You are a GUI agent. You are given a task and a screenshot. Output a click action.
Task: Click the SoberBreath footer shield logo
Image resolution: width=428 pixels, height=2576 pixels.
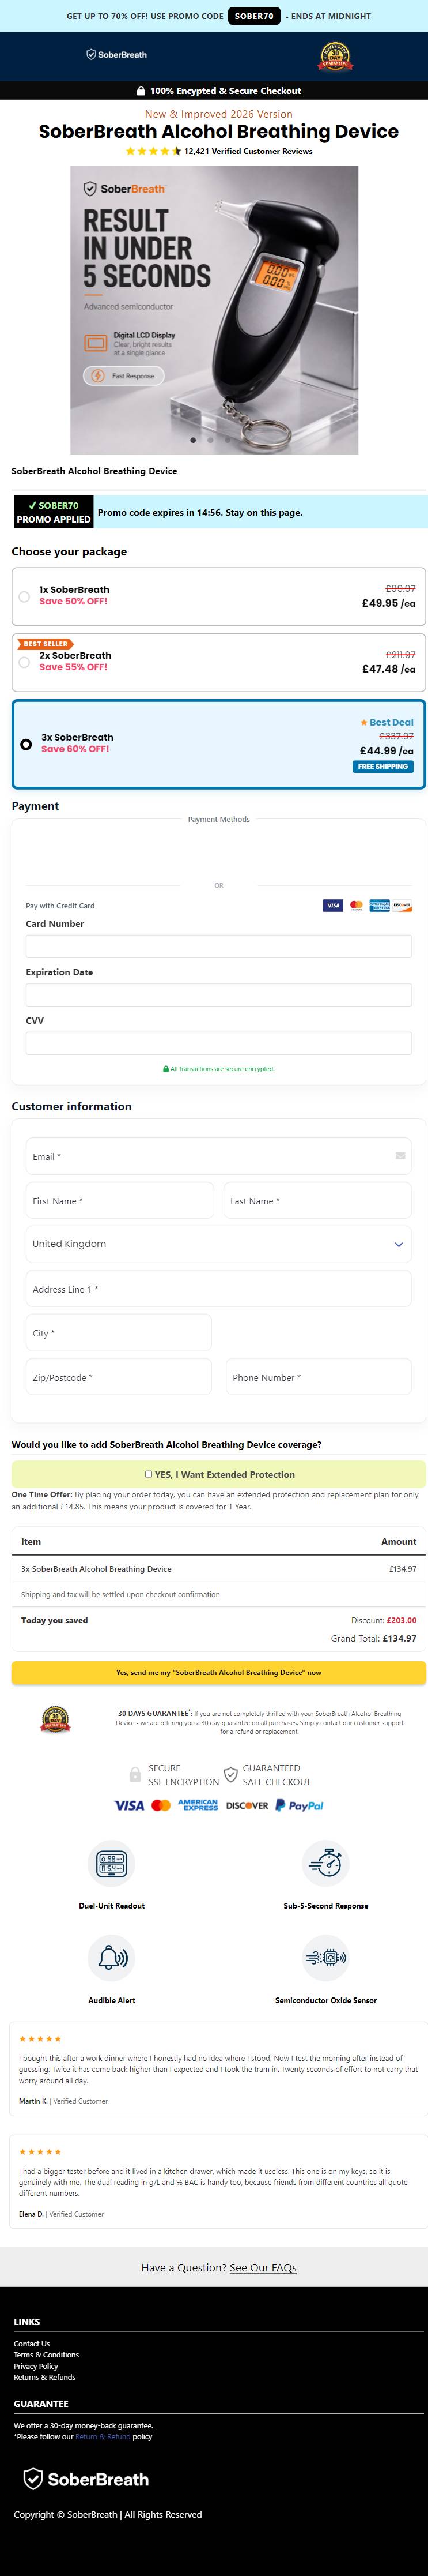[86, 2479]
